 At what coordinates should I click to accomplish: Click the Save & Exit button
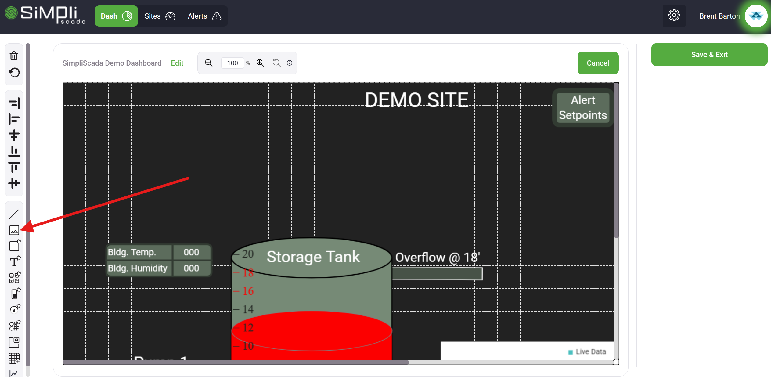[x=709, y=55]
